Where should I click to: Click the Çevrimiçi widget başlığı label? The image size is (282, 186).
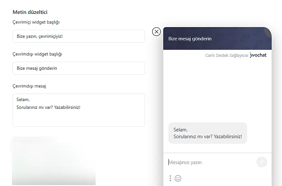[x=36, y=22]
